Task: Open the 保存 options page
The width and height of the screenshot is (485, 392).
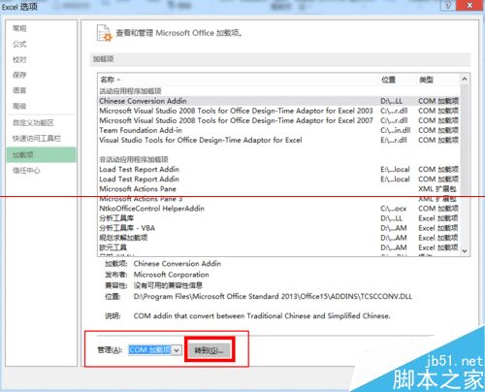Action: (x=19, y=75)
